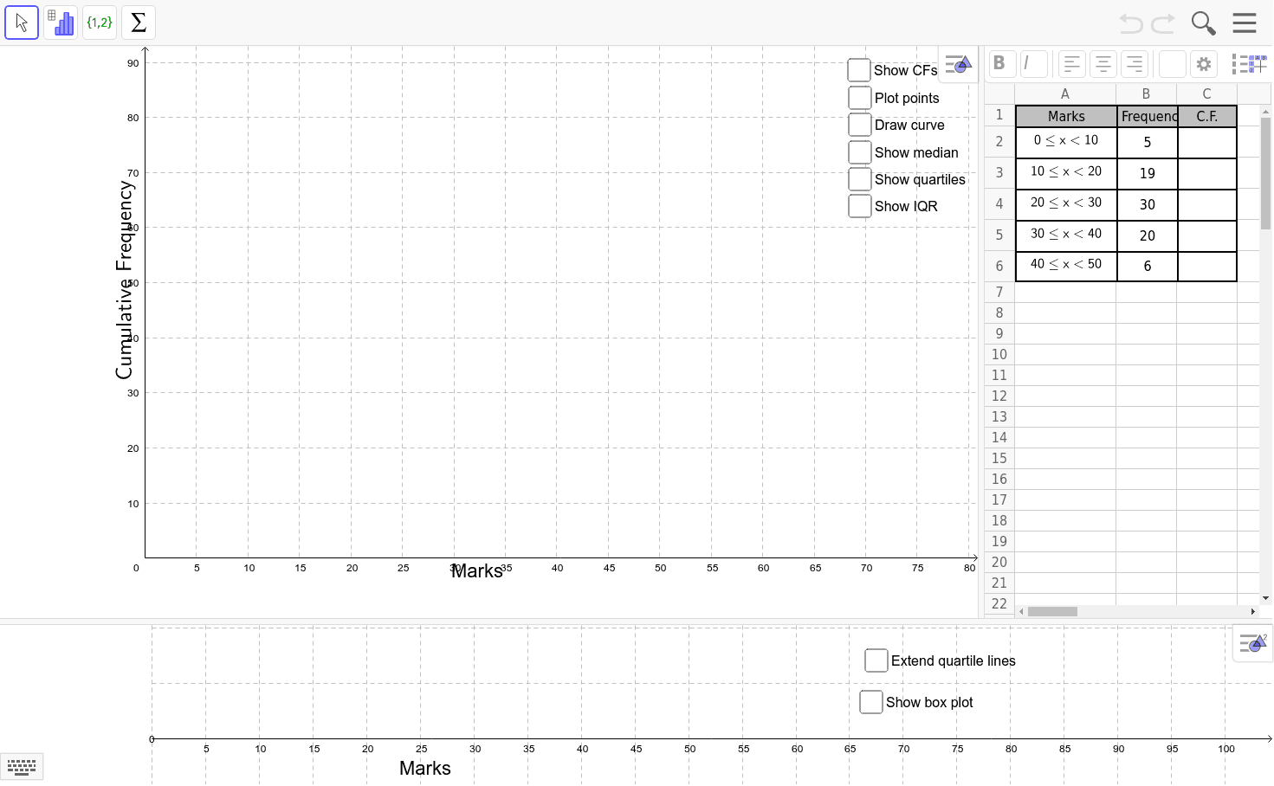The width and height of the screenshot is (1274, 786).
Task: Undo the last action
Action: [x=1130, y=23]
